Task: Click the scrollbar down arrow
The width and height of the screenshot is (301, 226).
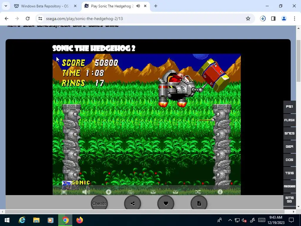Action: pyautogui.click(x=299, y=207)
